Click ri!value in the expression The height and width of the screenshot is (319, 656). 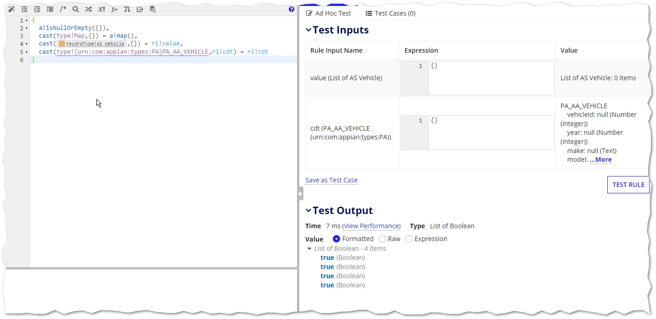(166, 44)
